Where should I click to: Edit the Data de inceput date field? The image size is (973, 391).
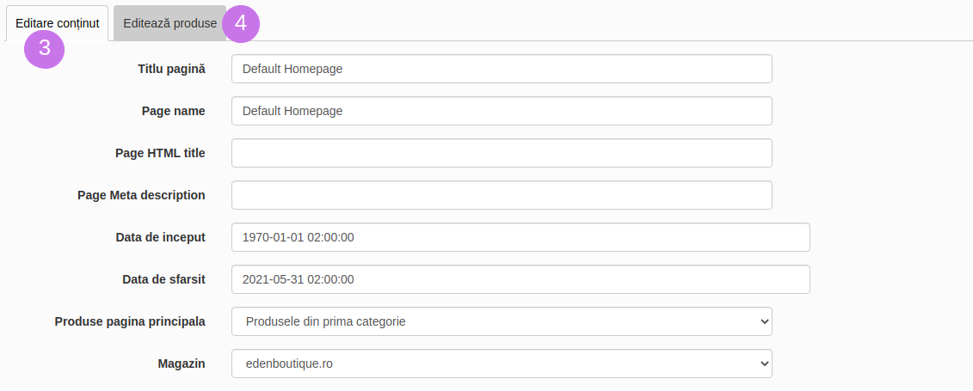[520, 237]
